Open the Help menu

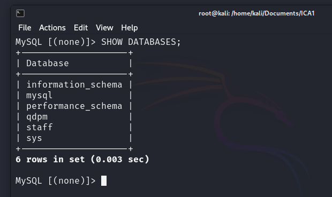coord(130,28)
